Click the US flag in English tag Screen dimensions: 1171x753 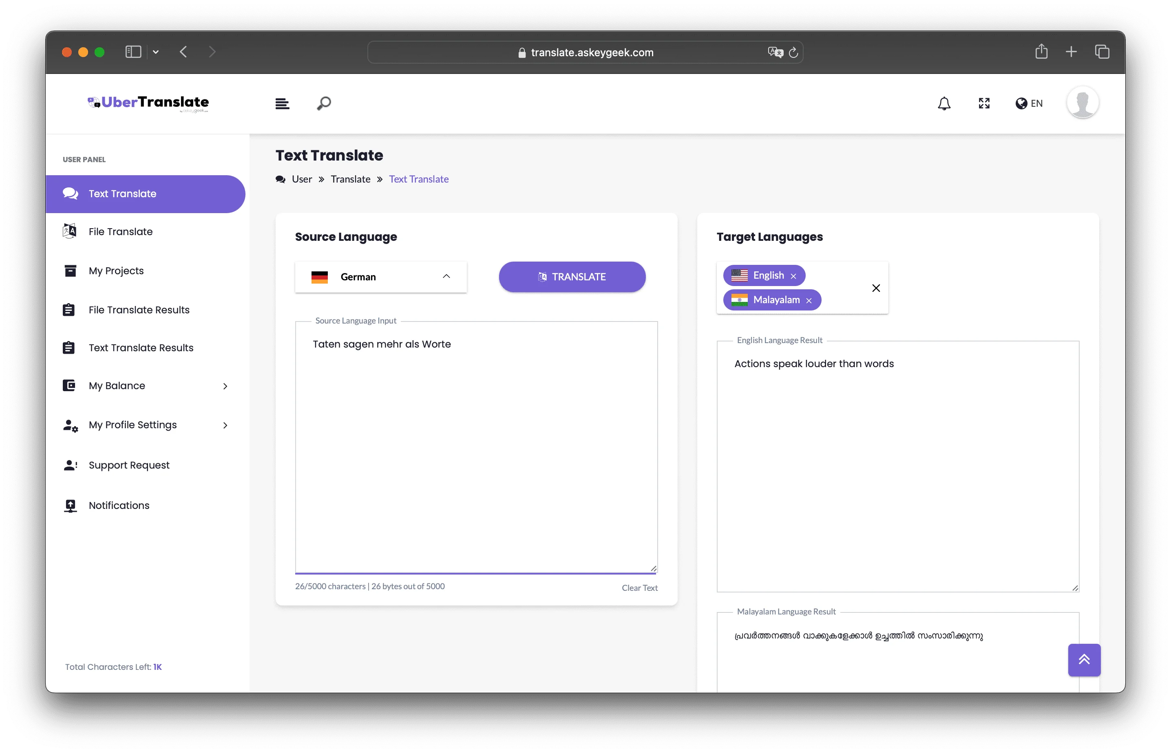pos(739,275)
